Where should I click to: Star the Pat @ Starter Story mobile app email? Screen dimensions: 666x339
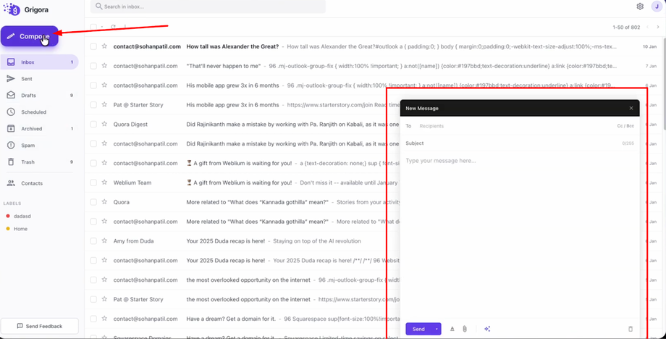[x=104, y=104]
